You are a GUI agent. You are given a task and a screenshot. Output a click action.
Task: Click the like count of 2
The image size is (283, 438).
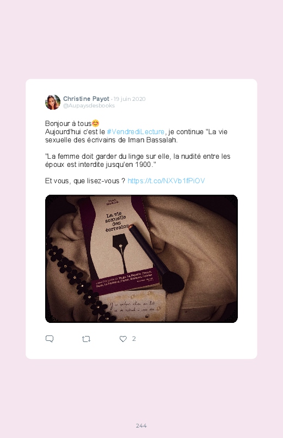pos(134,339)
